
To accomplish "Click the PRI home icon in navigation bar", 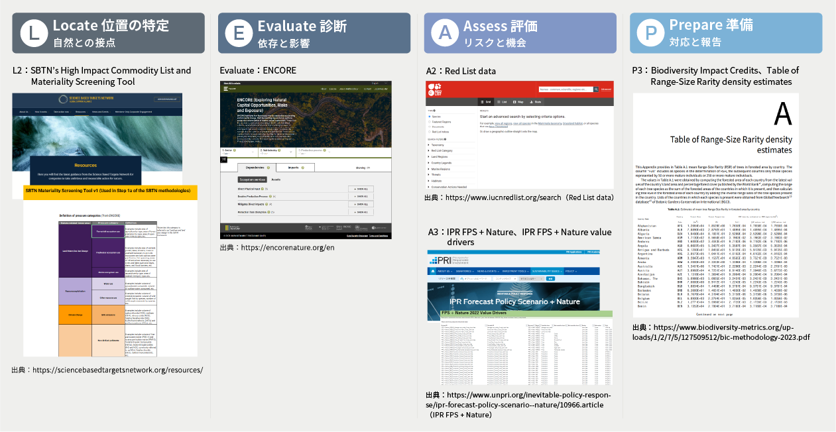I will (x=433, y=271).
